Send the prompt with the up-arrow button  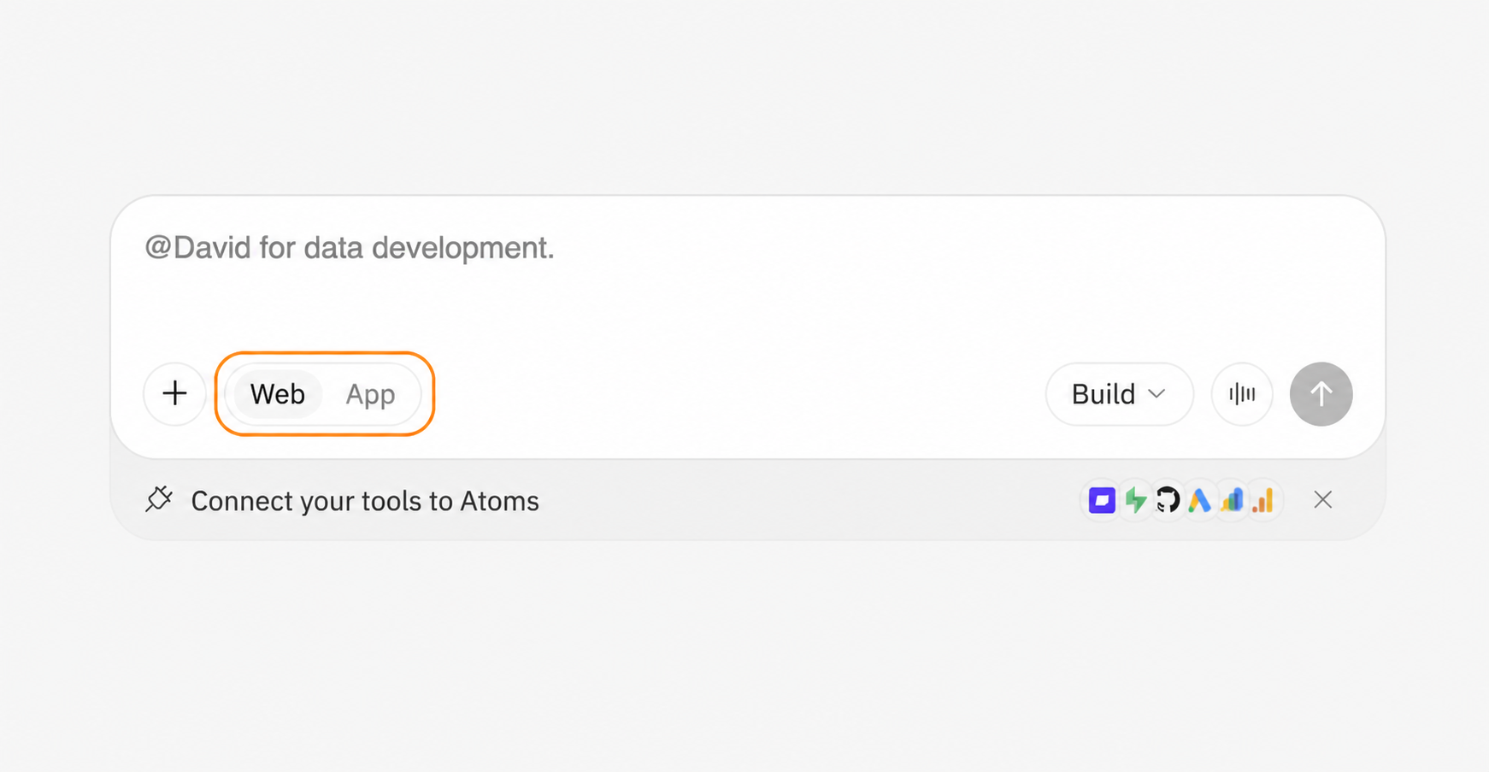click(1321, 393)
